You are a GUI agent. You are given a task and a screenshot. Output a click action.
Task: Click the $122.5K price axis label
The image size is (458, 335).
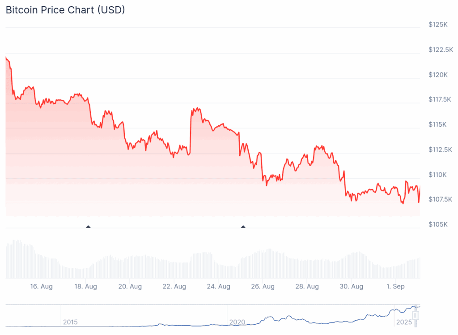coord(441,49)
